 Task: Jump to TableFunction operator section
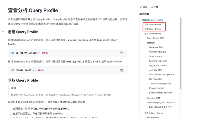(160, 84)
